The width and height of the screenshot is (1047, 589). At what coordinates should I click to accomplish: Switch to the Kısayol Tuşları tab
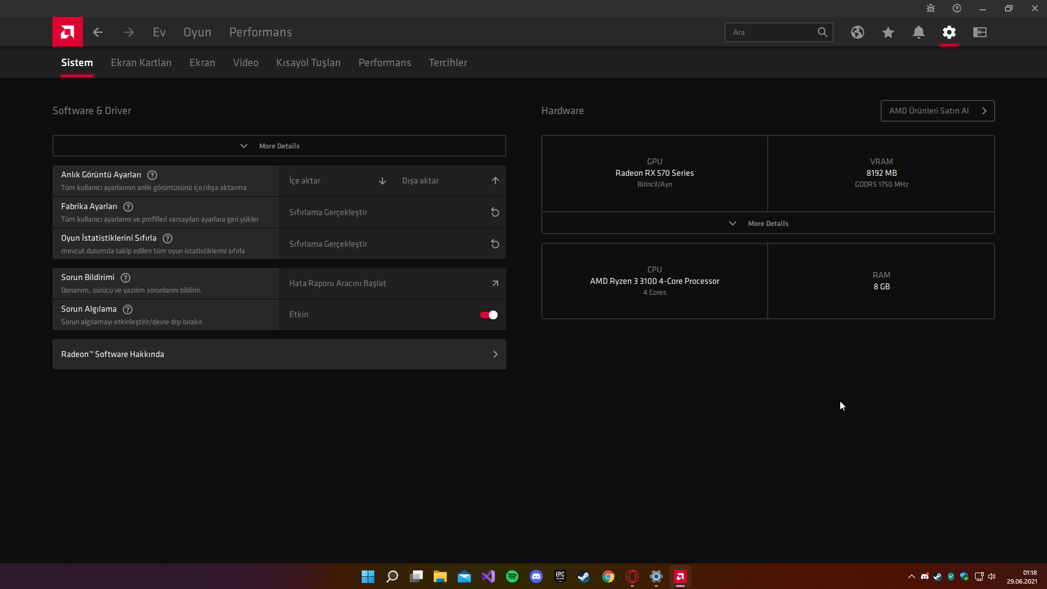[x=308, y=63]
